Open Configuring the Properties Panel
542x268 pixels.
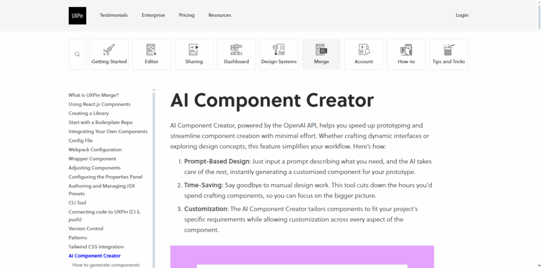105,177
